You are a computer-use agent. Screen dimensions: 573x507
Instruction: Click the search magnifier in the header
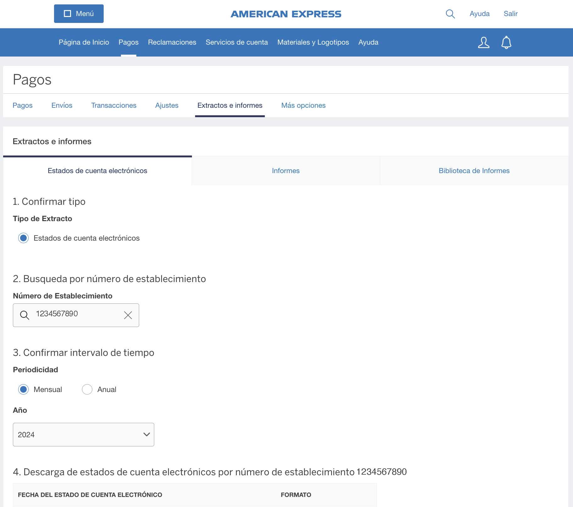click(450, 14)
